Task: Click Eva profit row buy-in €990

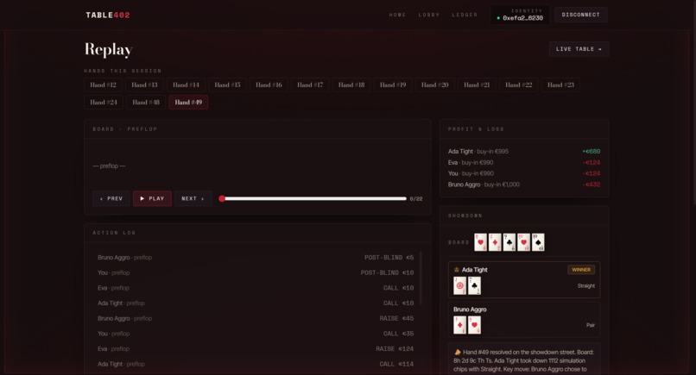Action: [524, 163]
